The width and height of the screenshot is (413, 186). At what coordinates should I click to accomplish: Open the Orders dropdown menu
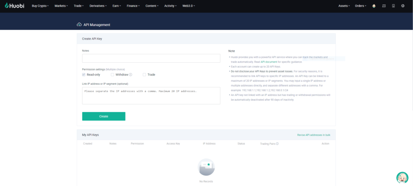pos(361,6)
